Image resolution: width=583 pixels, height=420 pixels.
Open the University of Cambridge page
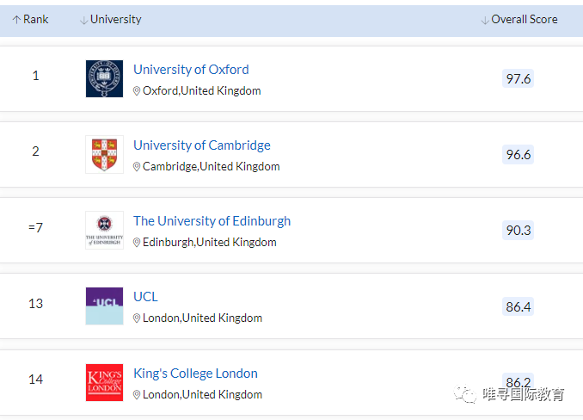tap(202, 145)
